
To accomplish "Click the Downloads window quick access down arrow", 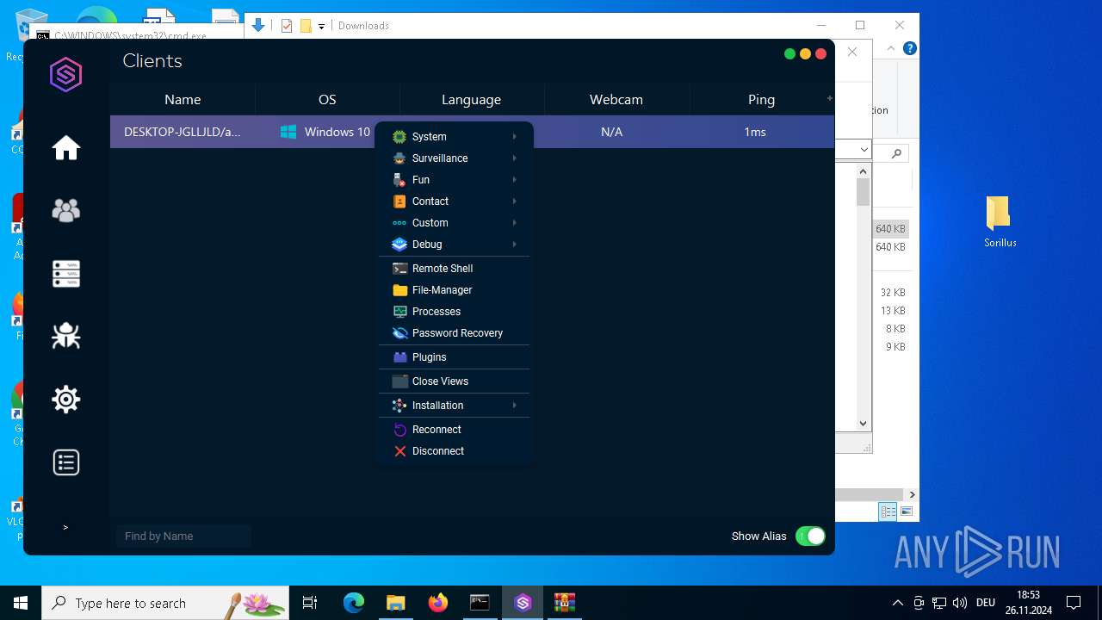I will coord(321,26).
